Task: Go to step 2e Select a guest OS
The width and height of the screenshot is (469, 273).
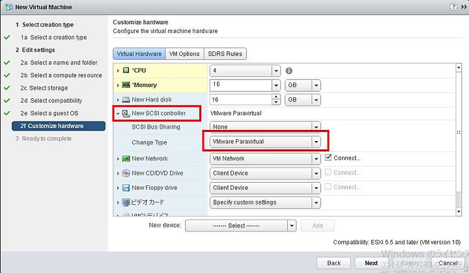Action: tap(50, 113)
